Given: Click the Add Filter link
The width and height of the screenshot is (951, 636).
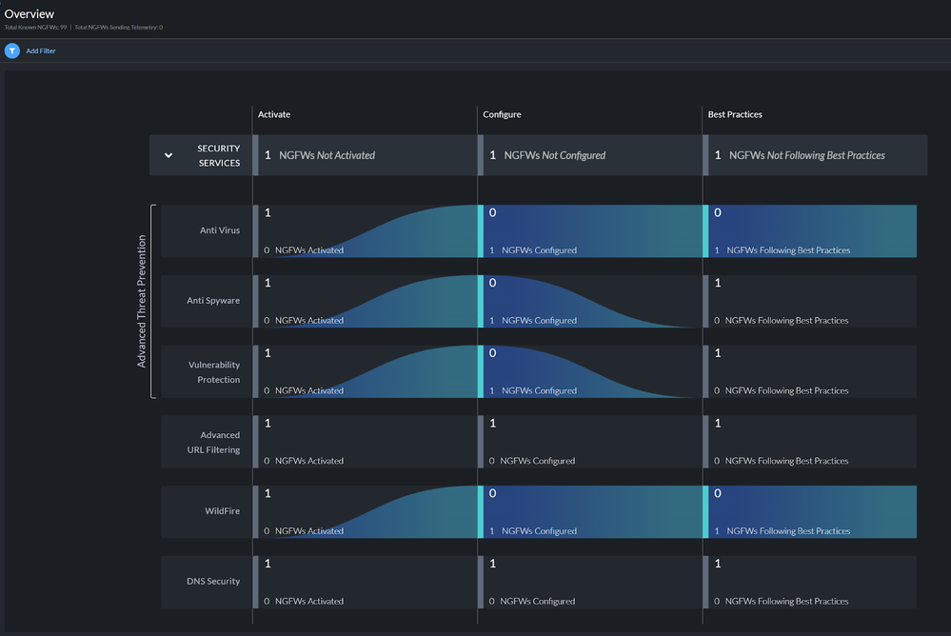Looking at the screenshot, I should click(x=41, y=50).
